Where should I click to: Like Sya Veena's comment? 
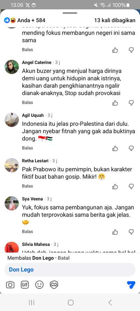(115, 232)
